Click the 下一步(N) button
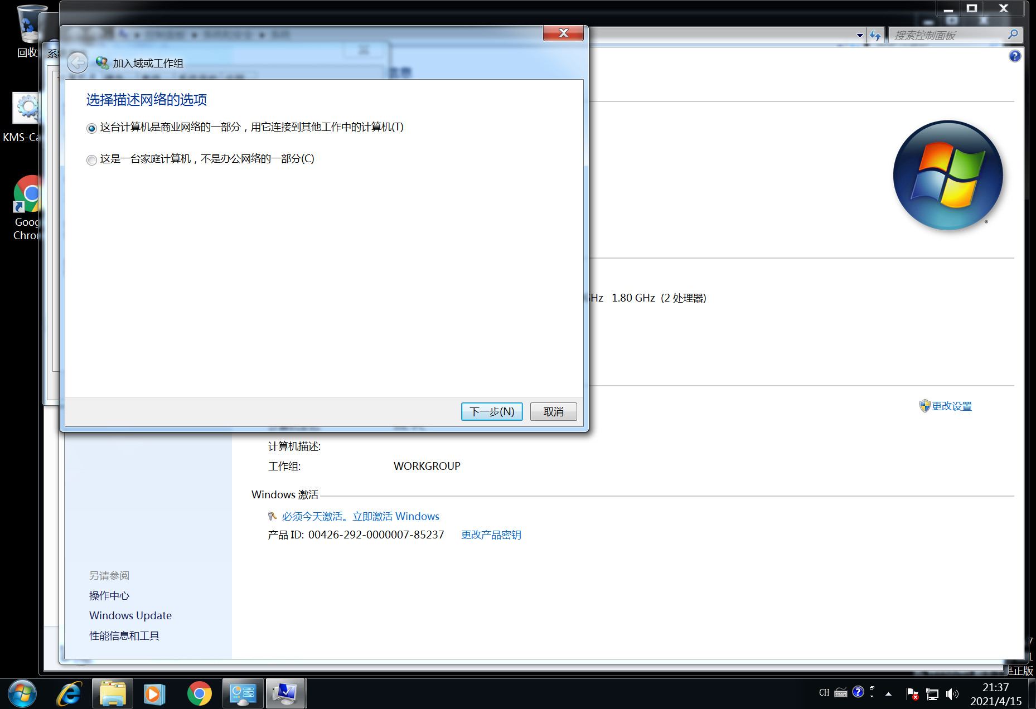 tap(492, 411)
